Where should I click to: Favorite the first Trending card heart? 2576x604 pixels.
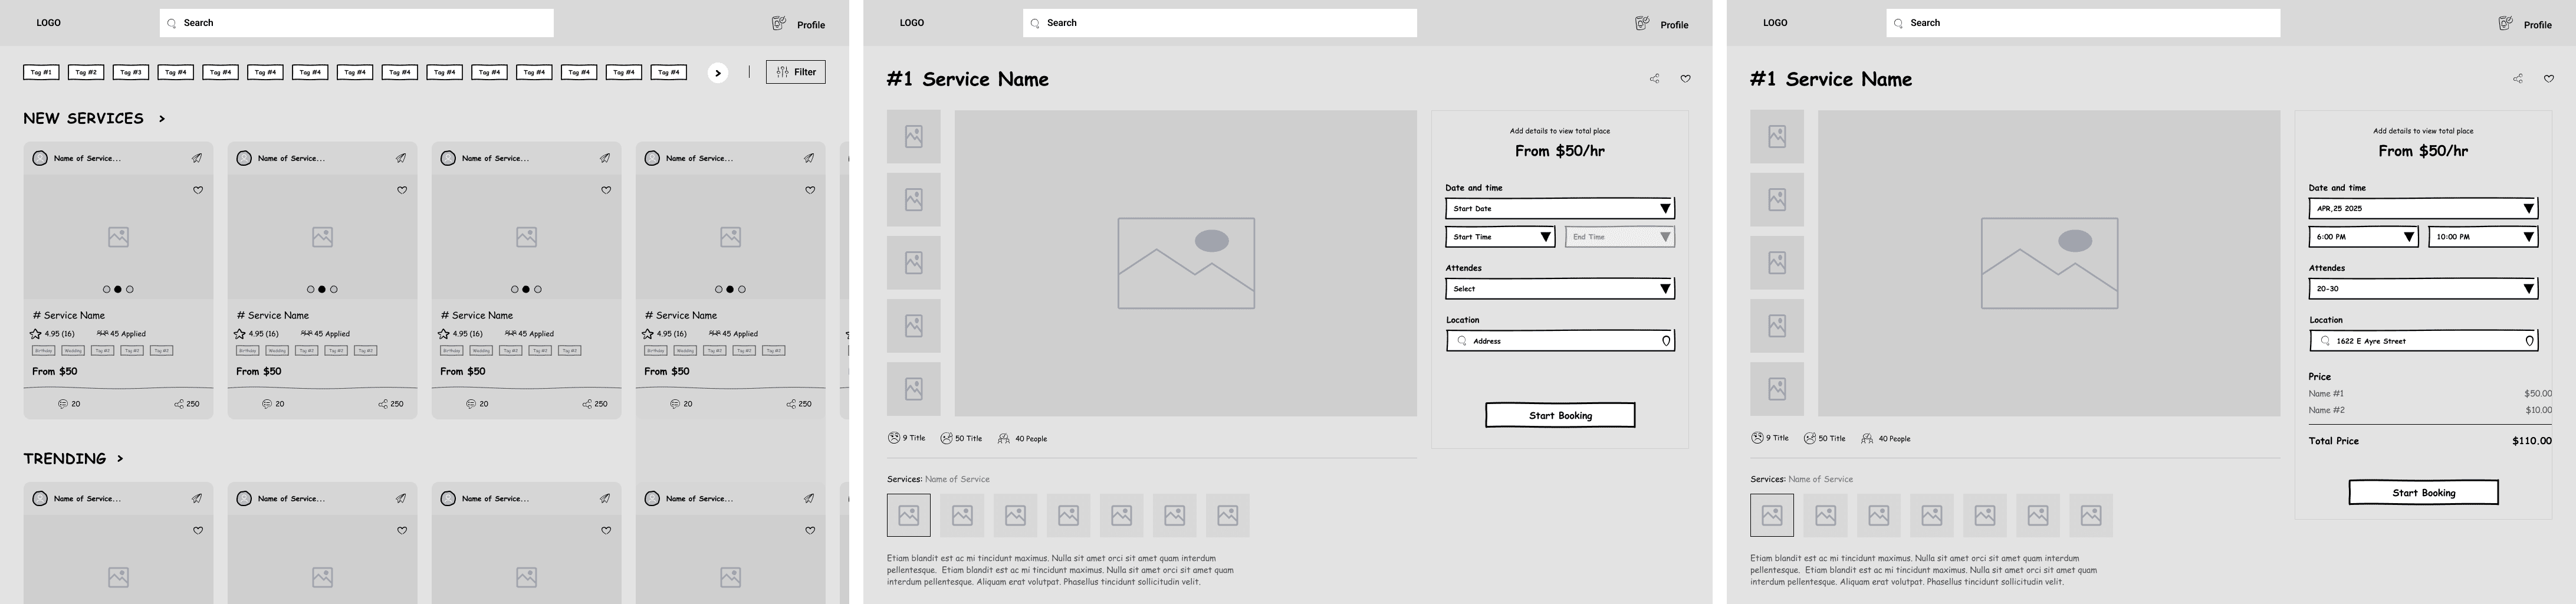click(x=198, y=531)
